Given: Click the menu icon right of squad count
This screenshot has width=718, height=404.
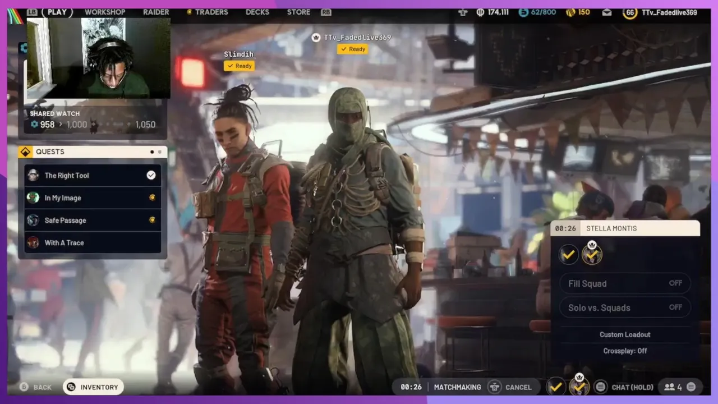Looking at the screenshot, I should point(691,387).
